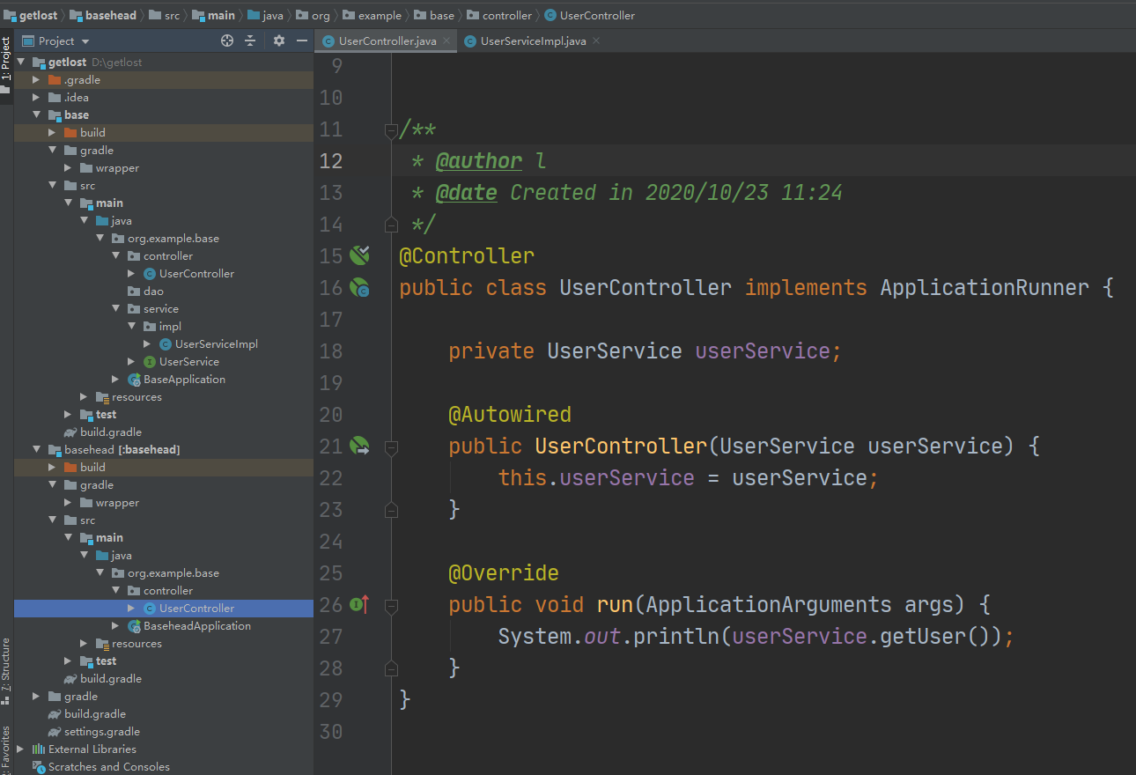Click UserServiceImpl class icon in tree
This screenshot has width=1136, height=775.
point(166,344)
